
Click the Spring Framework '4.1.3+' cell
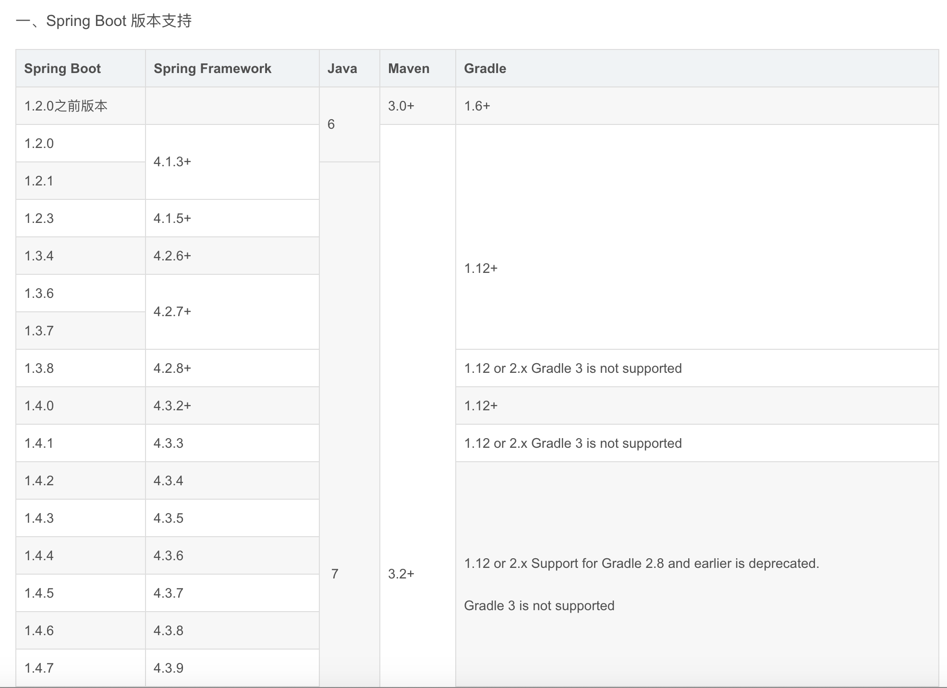point(232,162)
